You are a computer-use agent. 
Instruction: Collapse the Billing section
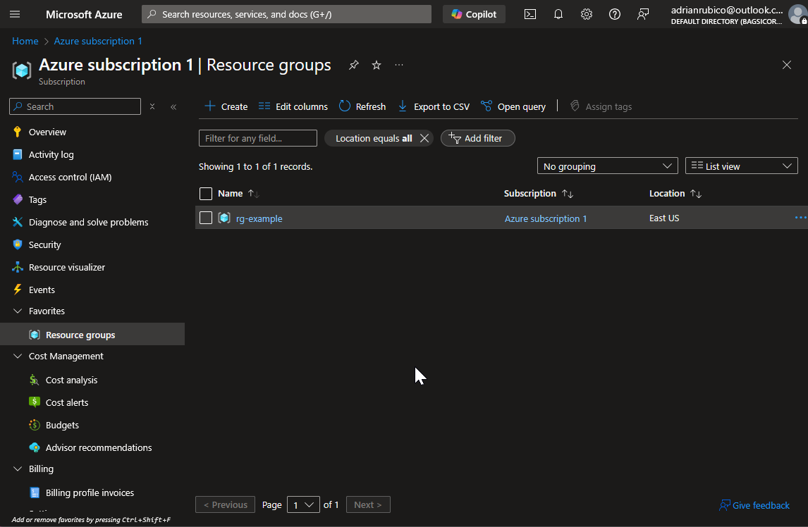pyautogui.click(x=18, y=469)
